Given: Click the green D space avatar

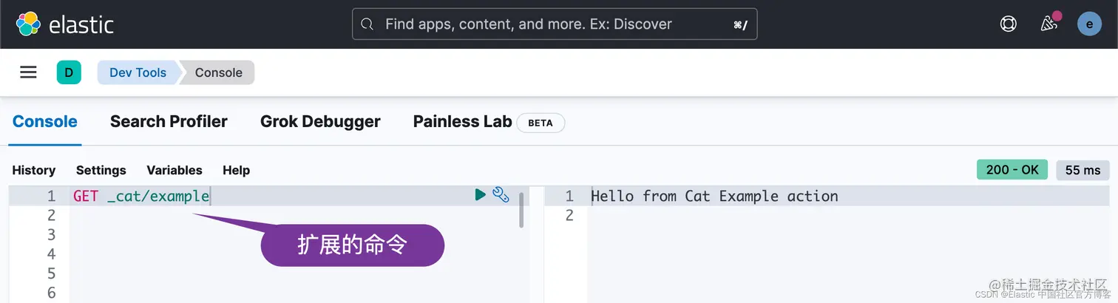Looking at the screenshot, I should click(x=69, y=72).
